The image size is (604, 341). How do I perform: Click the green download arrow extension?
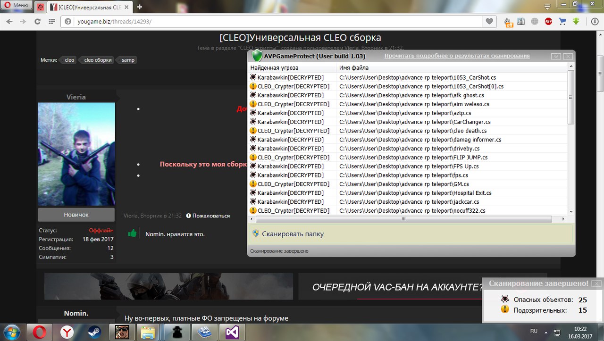pos(576,22)
